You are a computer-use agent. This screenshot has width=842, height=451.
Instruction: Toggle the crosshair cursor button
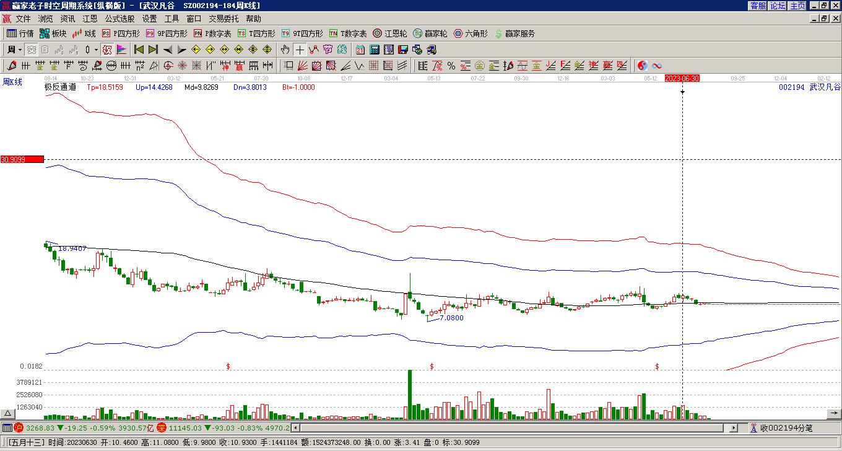(x=300, y=50)
